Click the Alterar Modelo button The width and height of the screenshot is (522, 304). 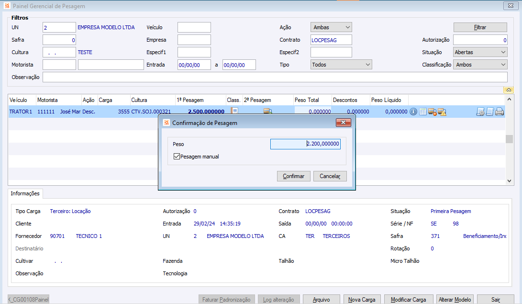pyautogui.click(x=455, y=299)
